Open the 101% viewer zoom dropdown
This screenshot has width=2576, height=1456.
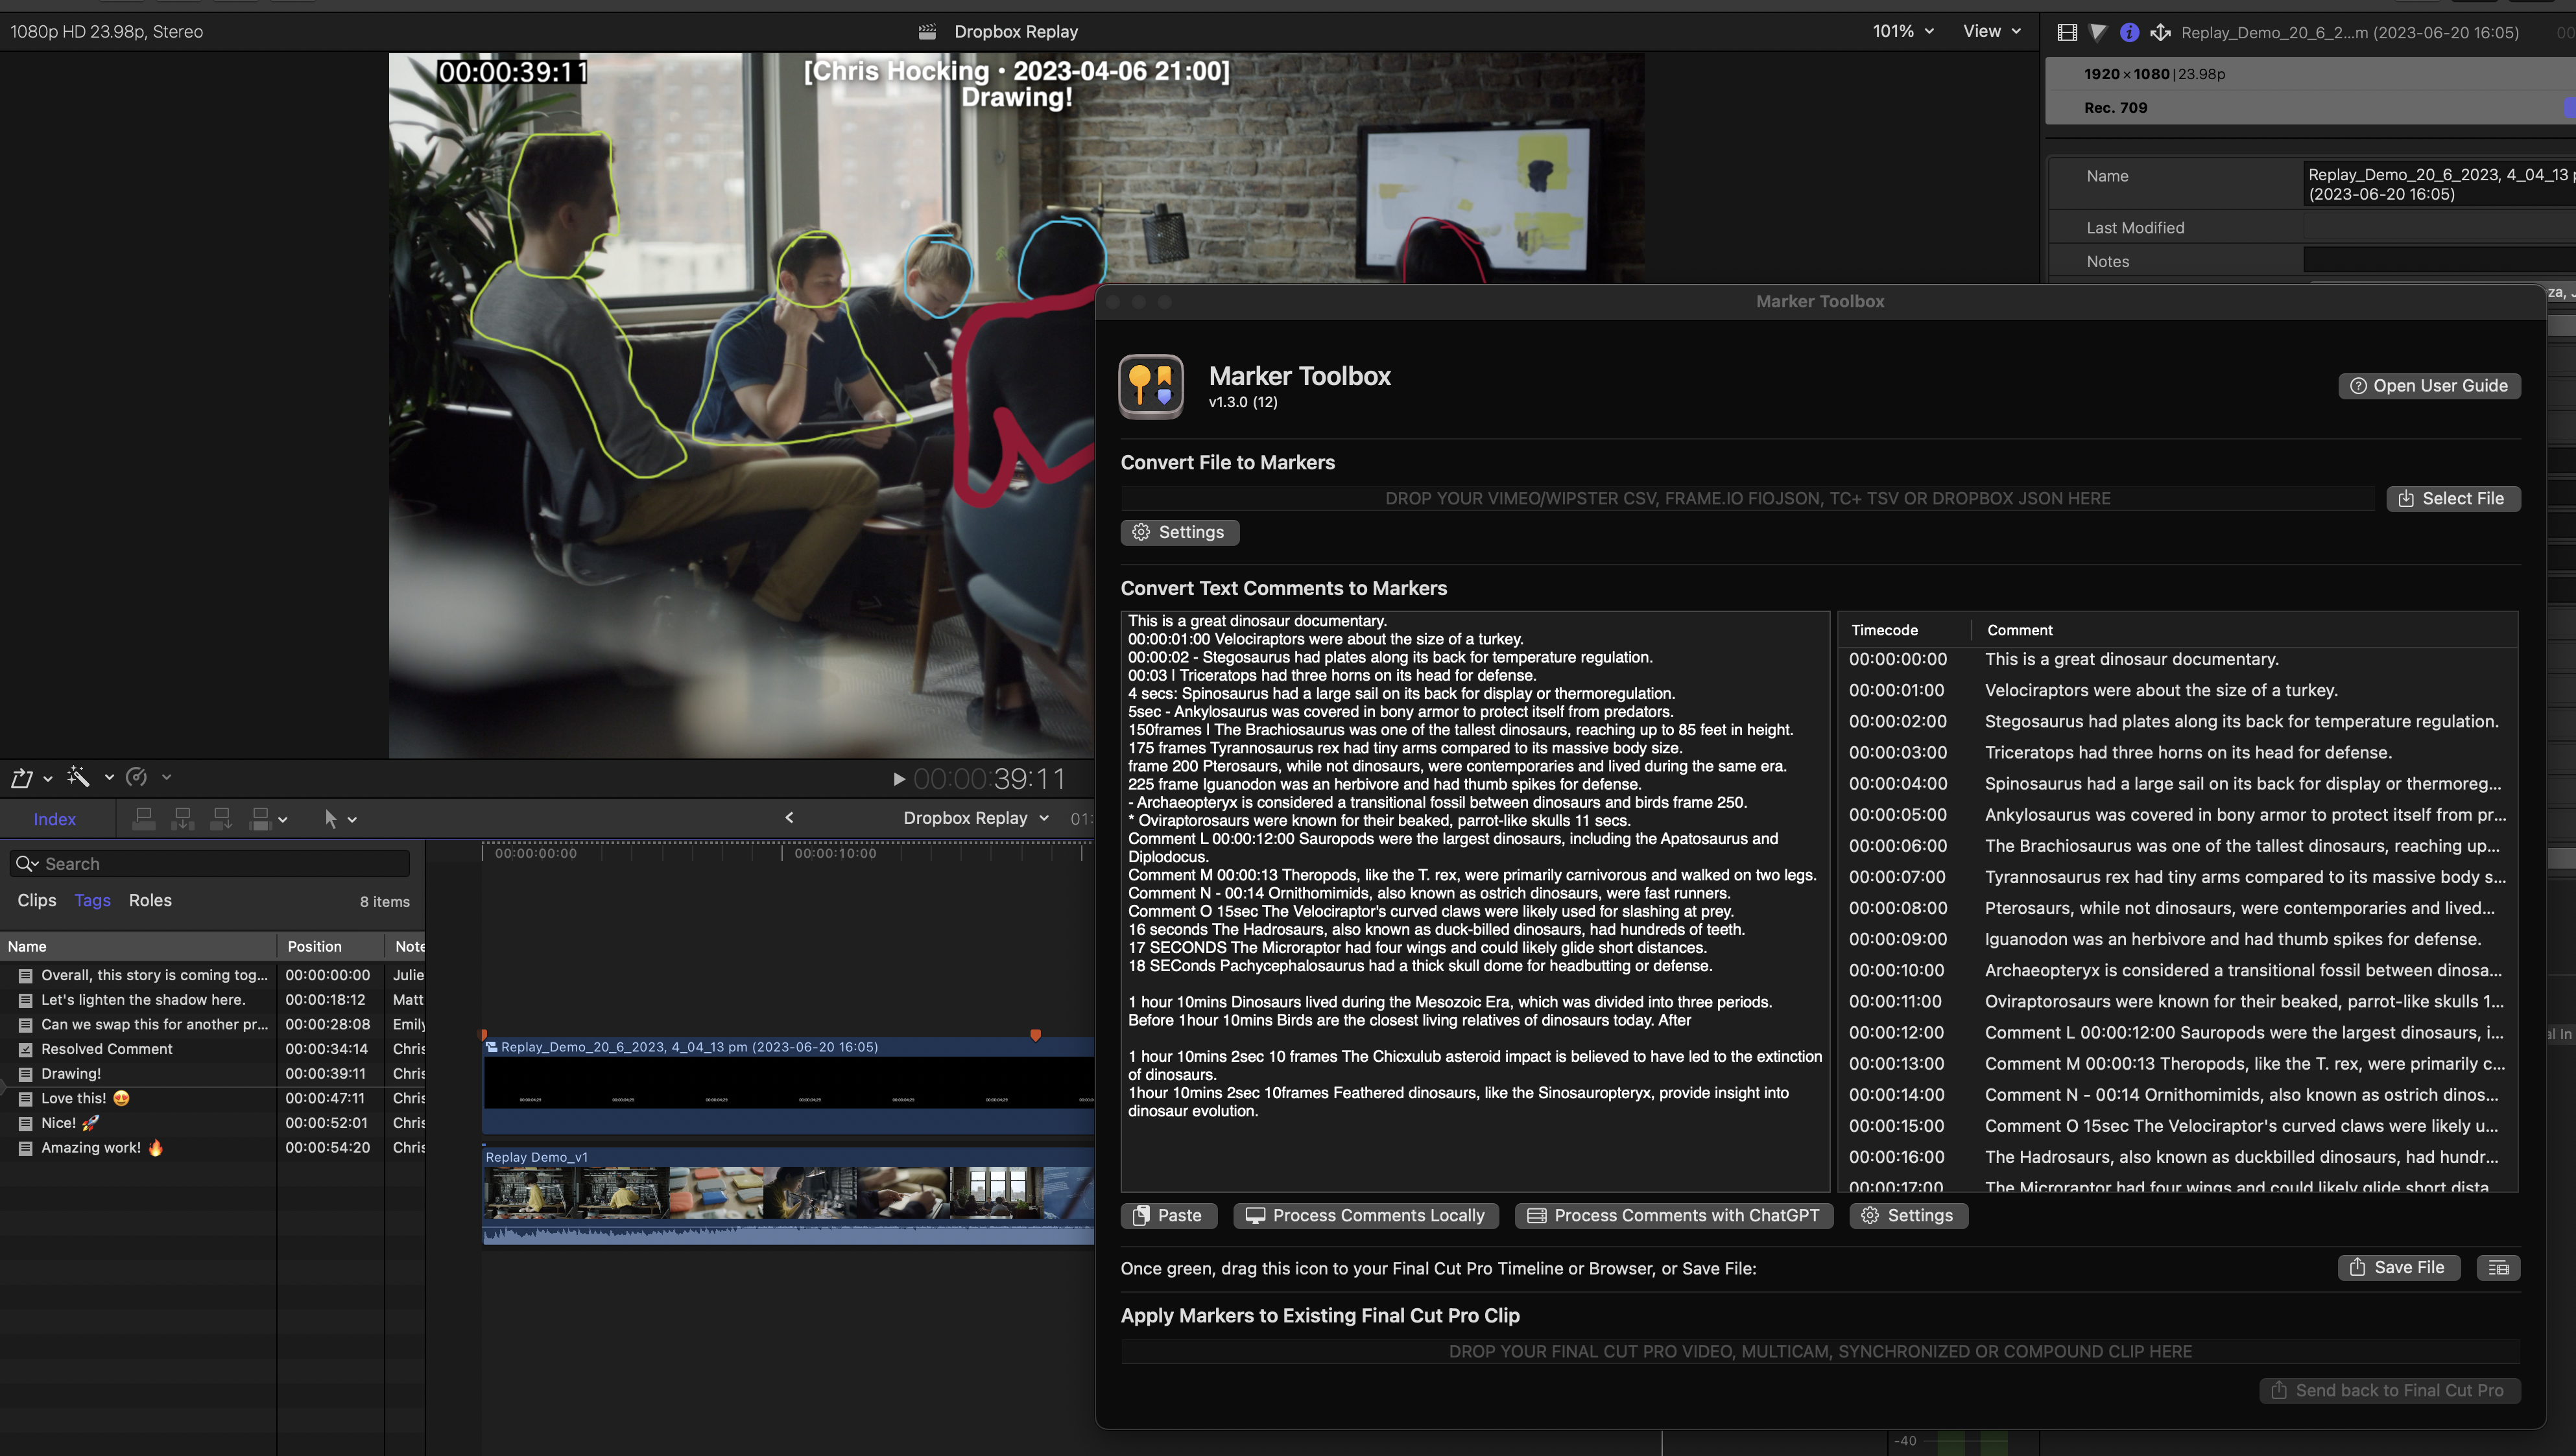point(1902,31)
